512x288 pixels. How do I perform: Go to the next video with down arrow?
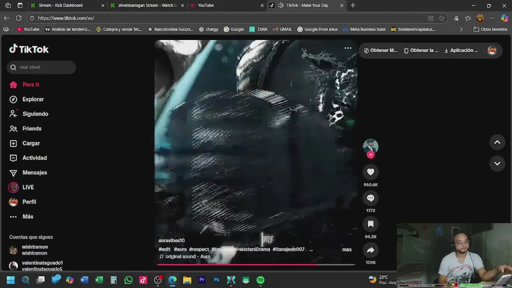click(x=497, y=163)
